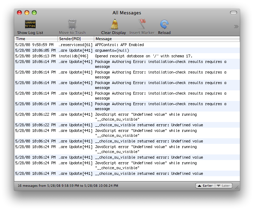Click the All Messages window title
Image resolution: width=254 pixels, height=210 pixels.
click(127, 13)
